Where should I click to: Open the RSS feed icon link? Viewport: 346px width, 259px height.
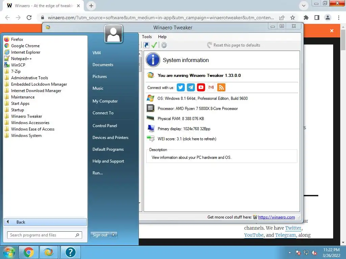coord(221,87)
